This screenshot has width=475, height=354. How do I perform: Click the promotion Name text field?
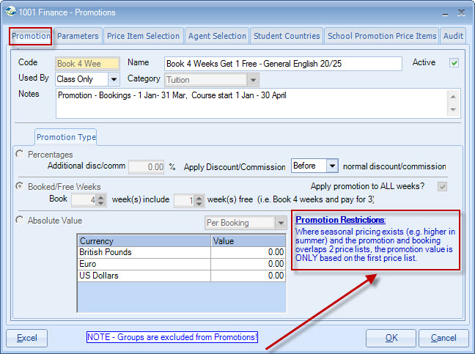coord(283,64)
